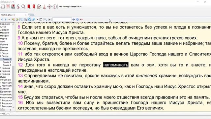The width and height of the screenshot is (211, 119).
Task: Toggle the highlighted sync refresh icon
Action: click(x=29, y=20)
